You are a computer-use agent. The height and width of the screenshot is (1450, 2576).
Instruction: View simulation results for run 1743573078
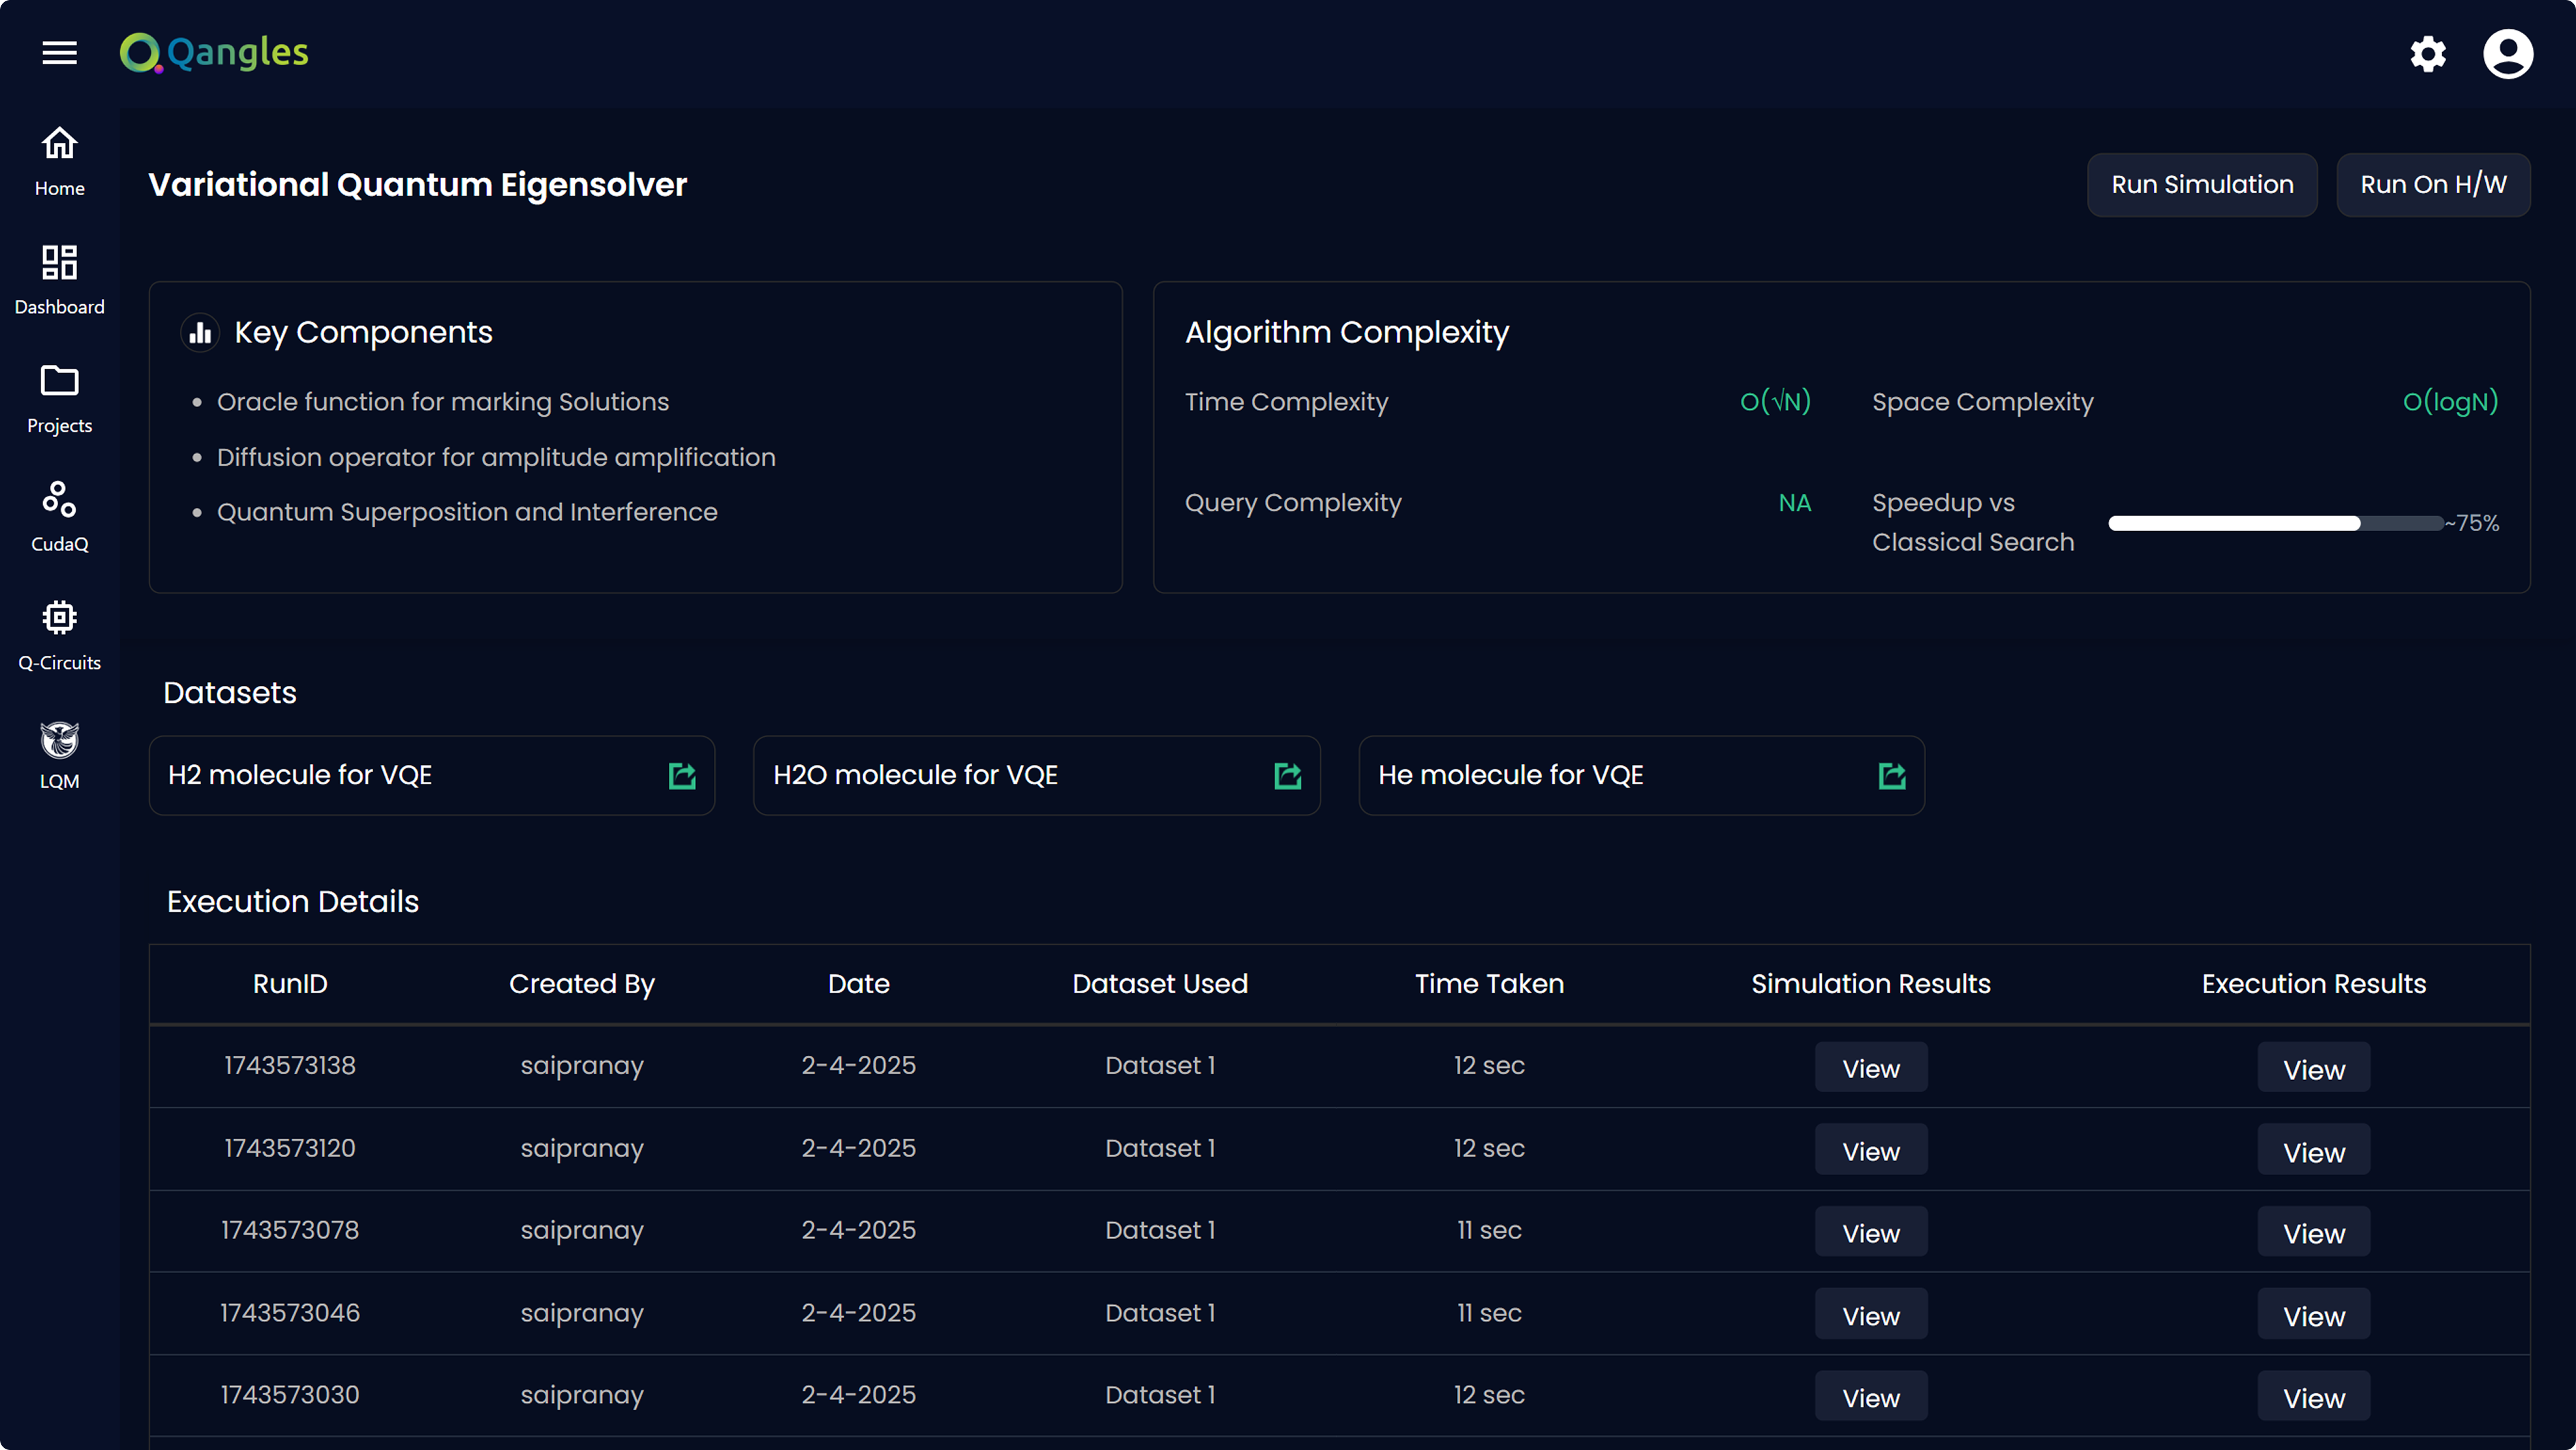(1870, 1233)
